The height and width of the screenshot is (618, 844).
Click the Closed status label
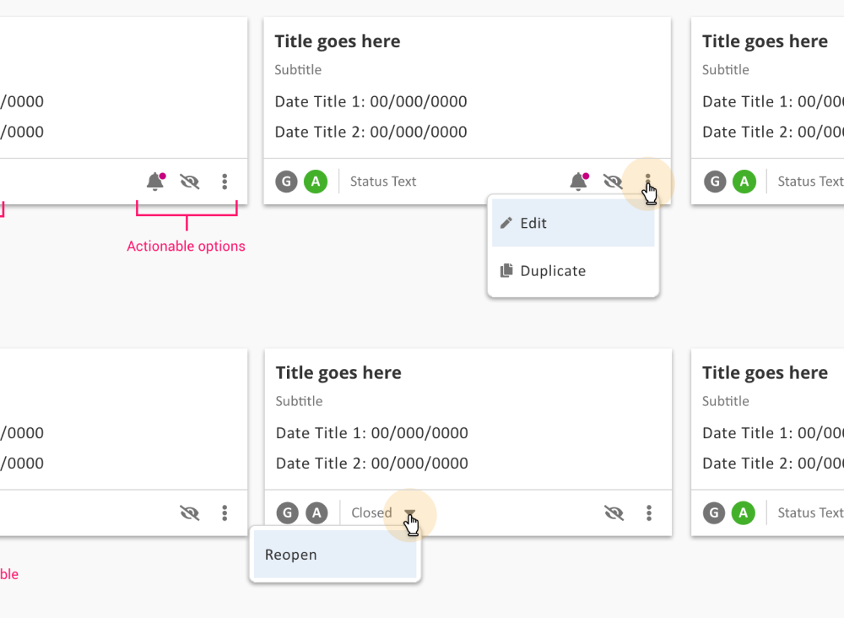point(371,512)
